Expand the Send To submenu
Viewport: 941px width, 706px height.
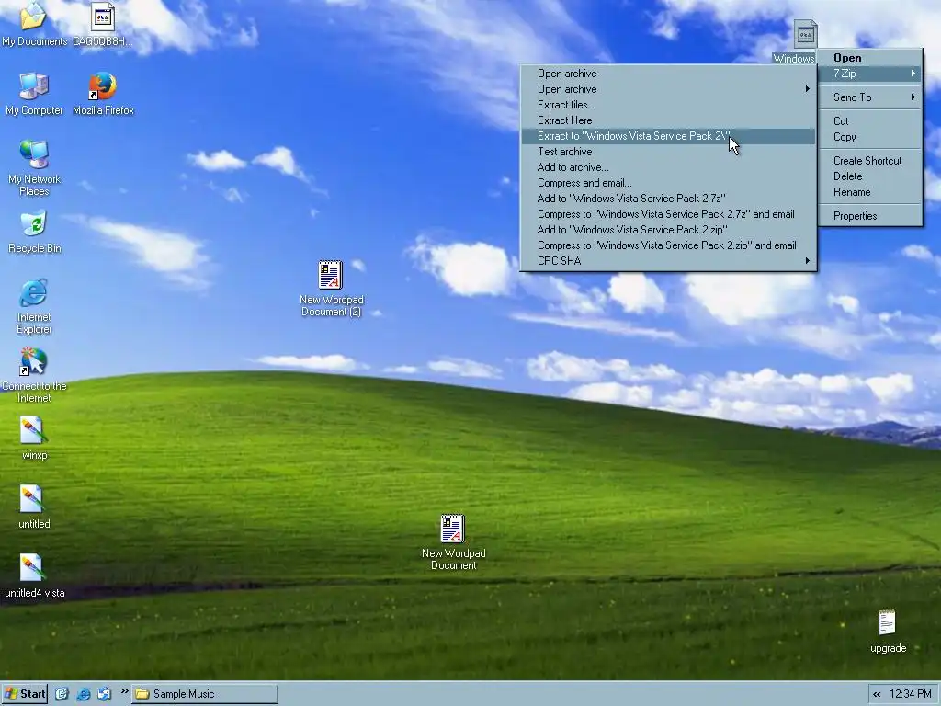(869, 97)
